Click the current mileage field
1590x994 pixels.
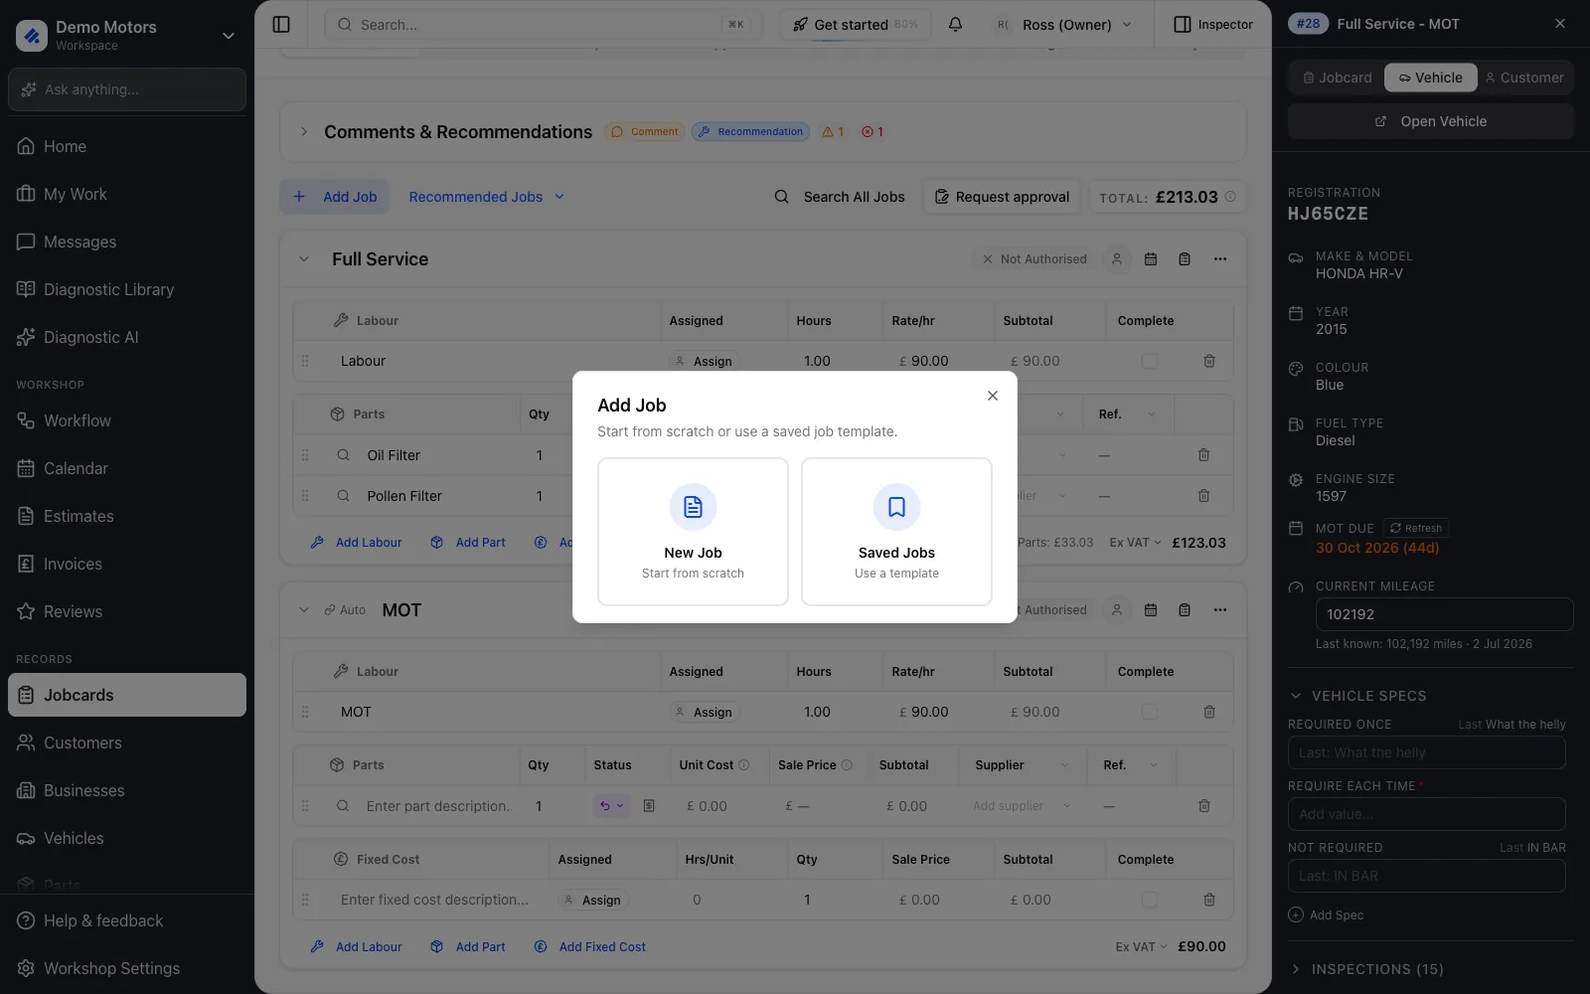tap(1445, 614)
